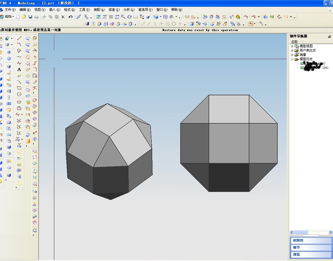Expand the 细节 panel bar
The image size is (333, 261).
[x=311, y=248]
